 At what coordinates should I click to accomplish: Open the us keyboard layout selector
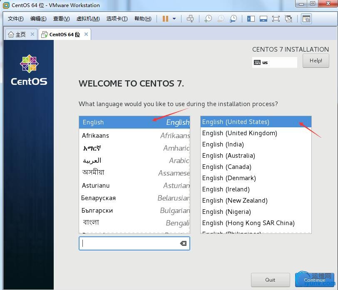[x=274, y=62]
